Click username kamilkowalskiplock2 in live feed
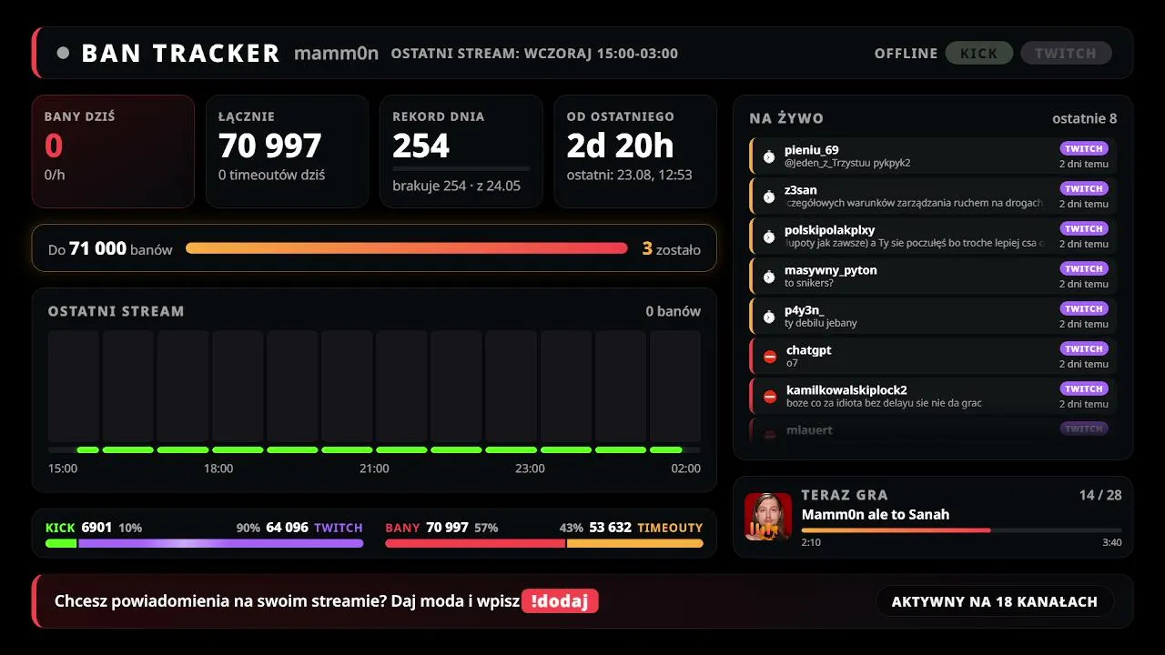Image resolution: width=1165 pixels, height=655 pixels. click(846, 390)
